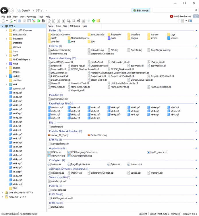The image size is (199, 216).
Task: Open the Help menu
Action: pos(48,16)
